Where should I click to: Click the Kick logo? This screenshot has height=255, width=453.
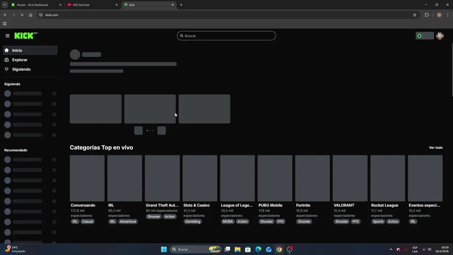[x=26, y=35]
